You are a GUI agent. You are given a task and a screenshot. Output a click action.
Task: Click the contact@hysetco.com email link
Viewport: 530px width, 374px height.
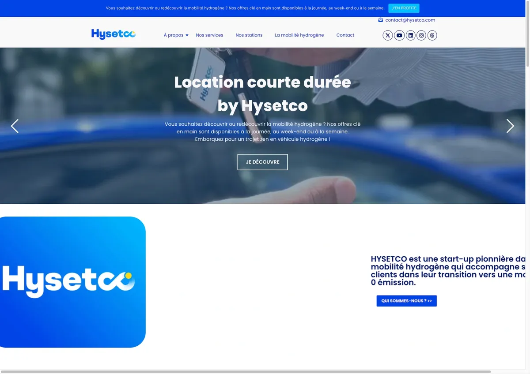(x=410, y=20)
